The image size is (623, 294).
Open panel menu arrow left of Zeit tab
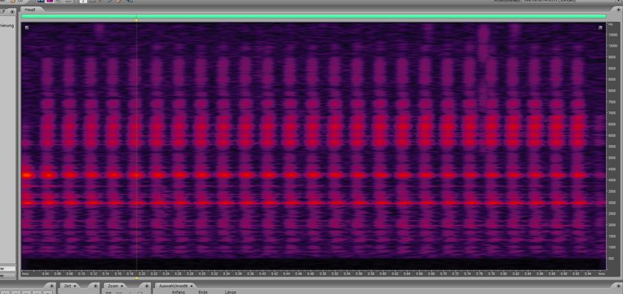[x=52, y=286]
